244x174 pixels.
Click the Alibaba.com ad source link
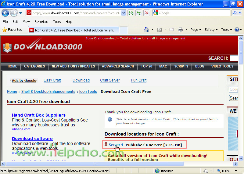pos(21,129)
